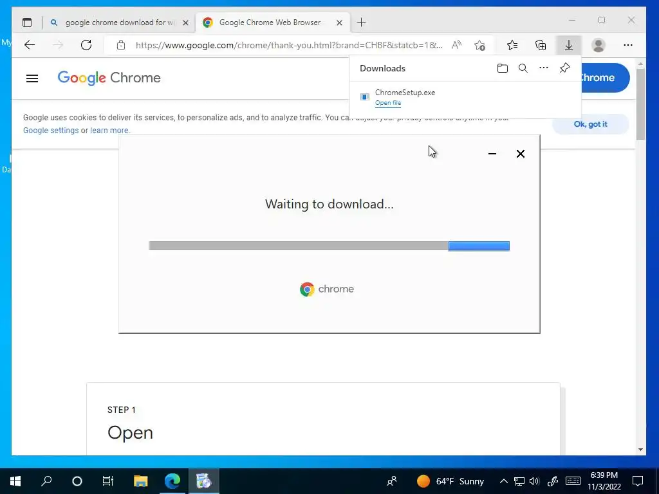659x494 pixels.
Task: Open the learn more link
Action: 109,130
